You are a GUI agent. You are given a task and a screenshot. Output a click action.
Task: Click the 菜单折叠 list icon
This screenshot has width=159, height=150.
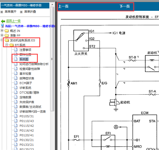click(21, 12)
